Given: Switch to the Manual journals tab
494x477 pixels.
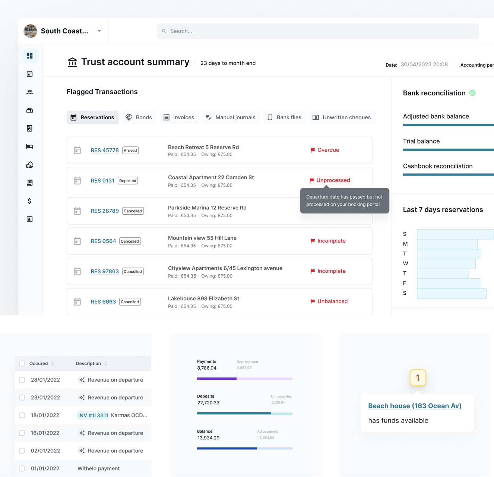Looking at the screenshot, I should pyautogui.click(x=231, y=117).
